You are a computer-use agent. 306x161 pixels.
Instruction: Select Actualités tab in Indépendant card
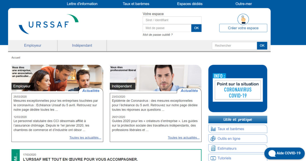pos(189,91)
